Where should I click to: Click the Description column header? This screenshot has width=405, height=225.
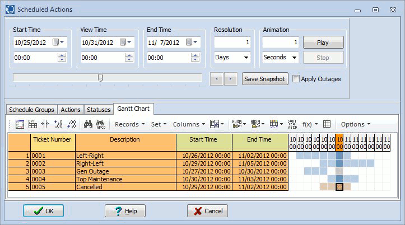pos(125,142)
